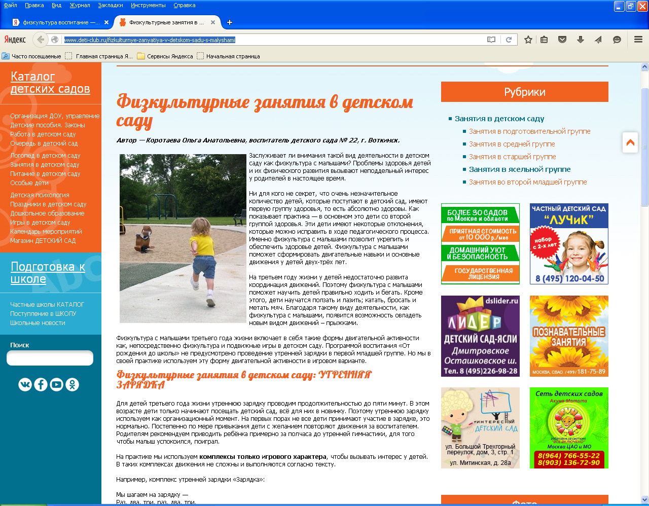Screen dimensions: 649x506
Task: Open Главная страница Я... bookmark
Action: tap(99, 56)
